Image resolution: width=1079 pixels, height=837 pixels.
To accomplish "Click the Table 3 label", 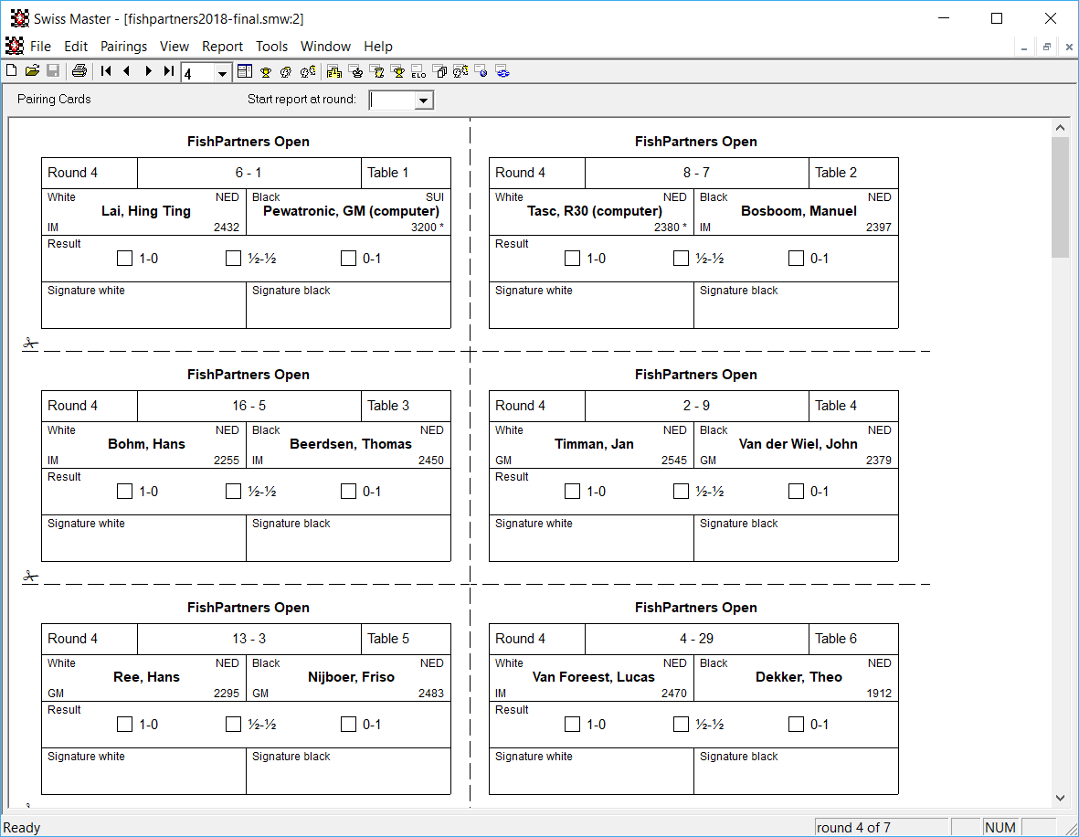I will click(x=388, y=406).
